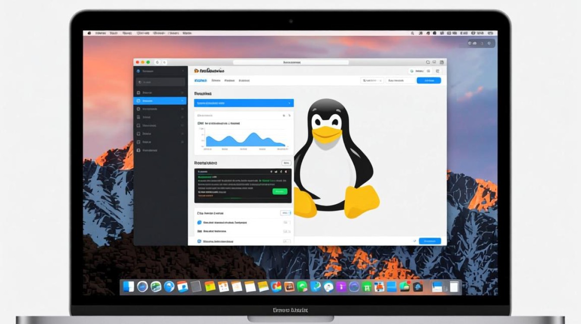Click the green button inside the terminal panel
This screenshot has width=581, height=324.
tap(280, 191)
